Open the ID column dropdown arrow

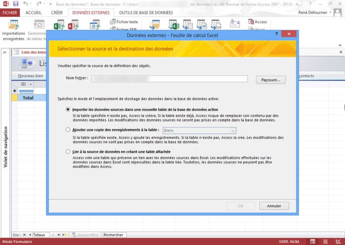pos(31,84)
